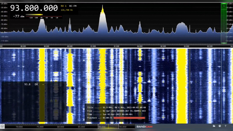Click the trailing 000 Hz digits
Screen dimensions: 233x131
(x=51, y=8)
